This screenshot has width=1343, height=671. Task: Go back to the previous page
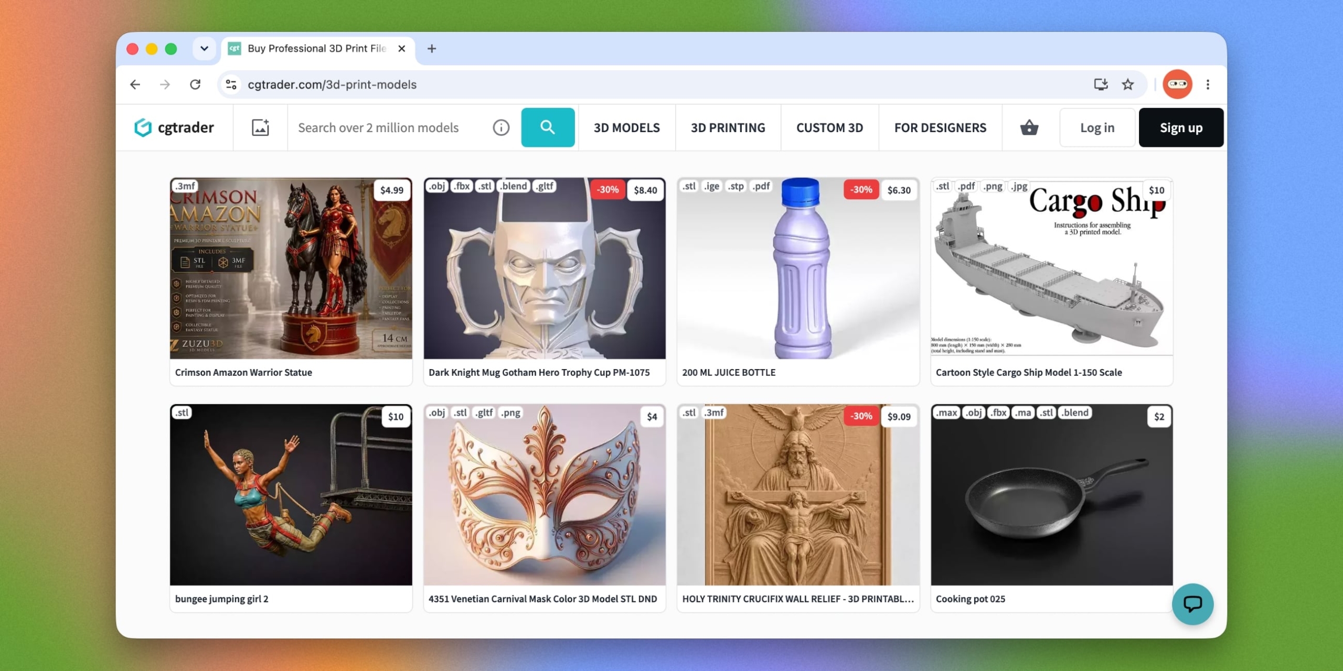tap(135, 84)
